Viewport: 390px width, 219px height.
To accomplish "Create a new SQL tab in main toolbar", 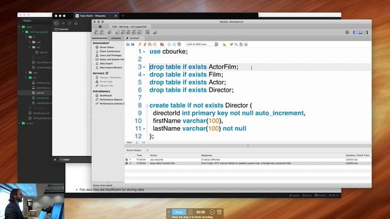I will (x=96, y=32).
